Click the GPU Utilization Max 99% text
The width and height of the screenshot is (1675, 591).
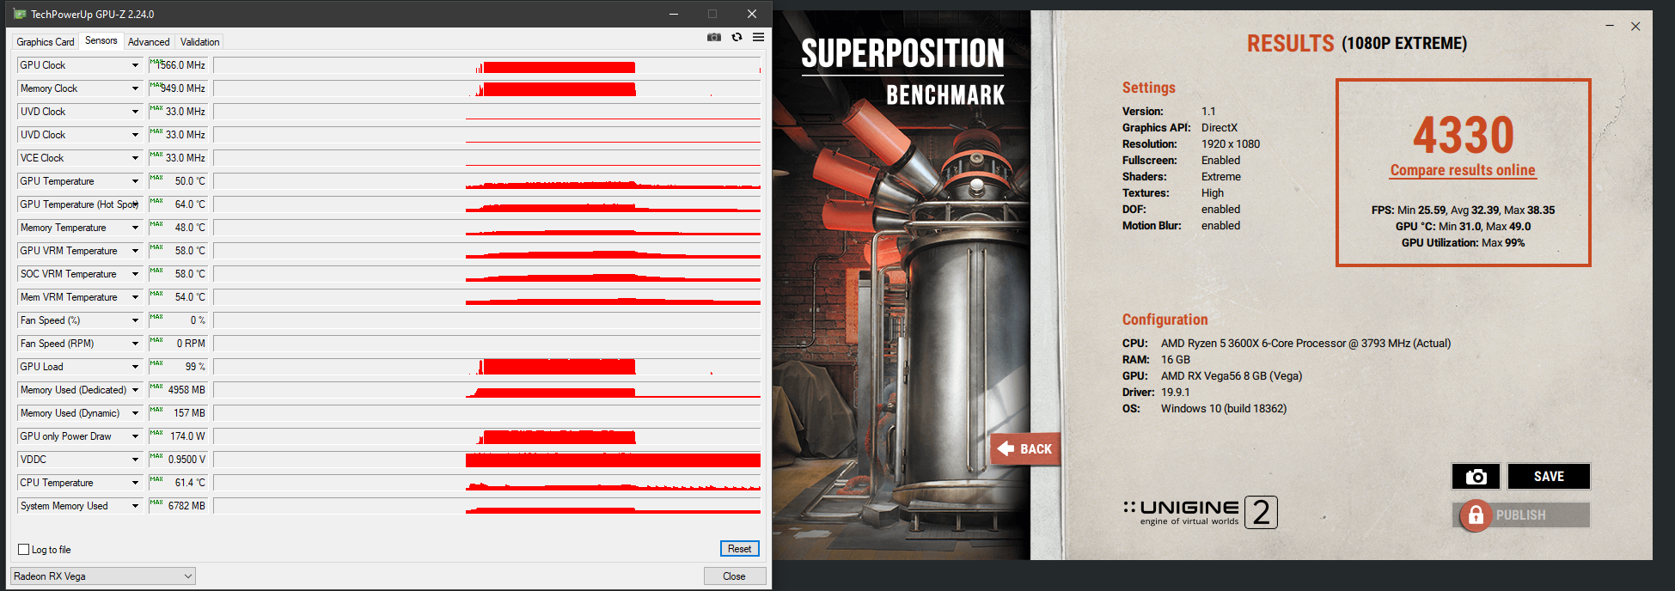click(x=1463, y=243)
